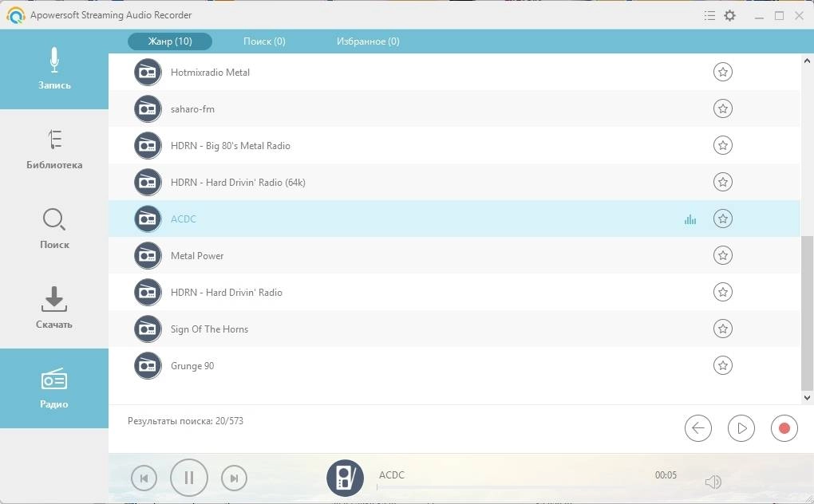Click the radio icon in the ACDC row
This screenshot has height=504, width=814.
[148, 219]
